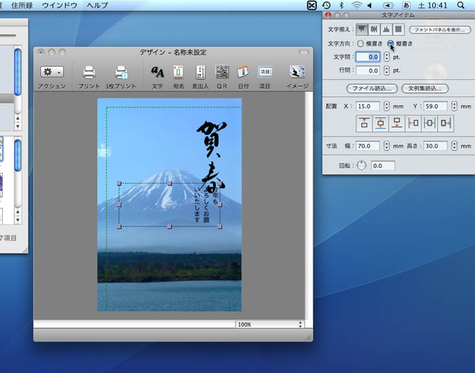Viewport: 475px width, 373px height.
Task: Open the 100% zoom dropdown
Action: coord(269,325)
